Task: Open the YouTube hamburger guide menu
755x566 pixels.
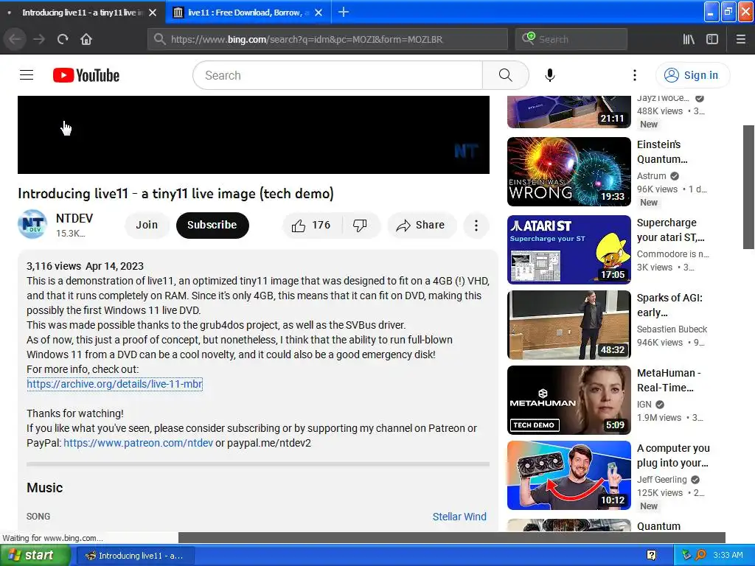Action: pos(27,75)
